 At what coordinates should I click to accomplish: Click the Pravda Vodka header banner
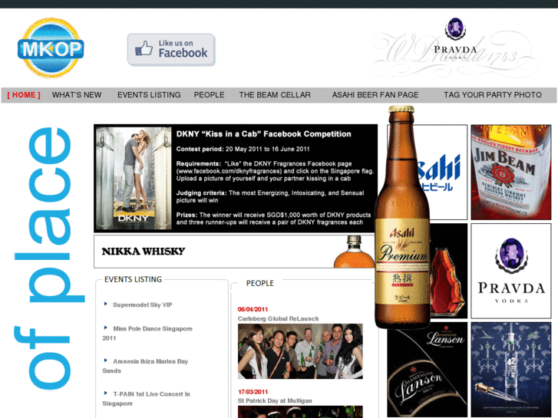455,48
